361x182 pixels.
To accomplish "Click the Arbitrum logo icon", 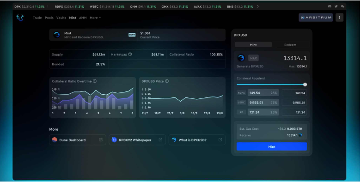I will (x=303, y=18).
